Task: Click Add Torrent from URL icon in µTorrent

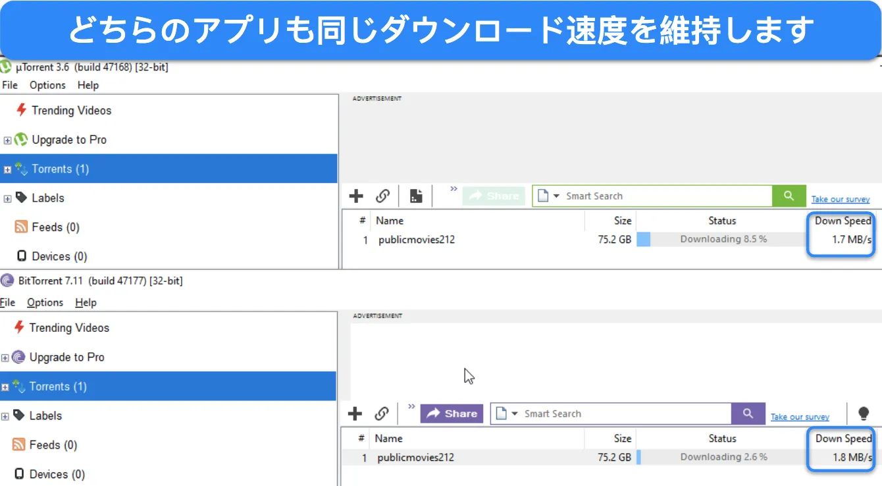Action: pos(382,196)
